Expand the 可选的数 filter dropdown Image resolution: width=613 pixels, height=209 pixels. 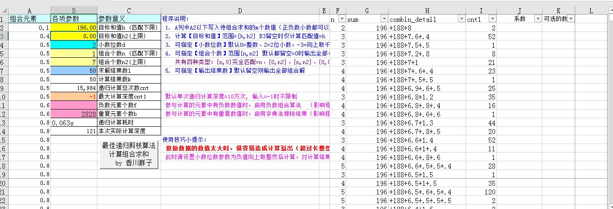point(571,19)
